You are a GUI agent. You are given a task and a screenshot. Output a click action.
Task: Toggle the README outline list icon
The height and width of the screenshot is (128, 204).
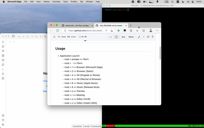[x=54, y=37]
